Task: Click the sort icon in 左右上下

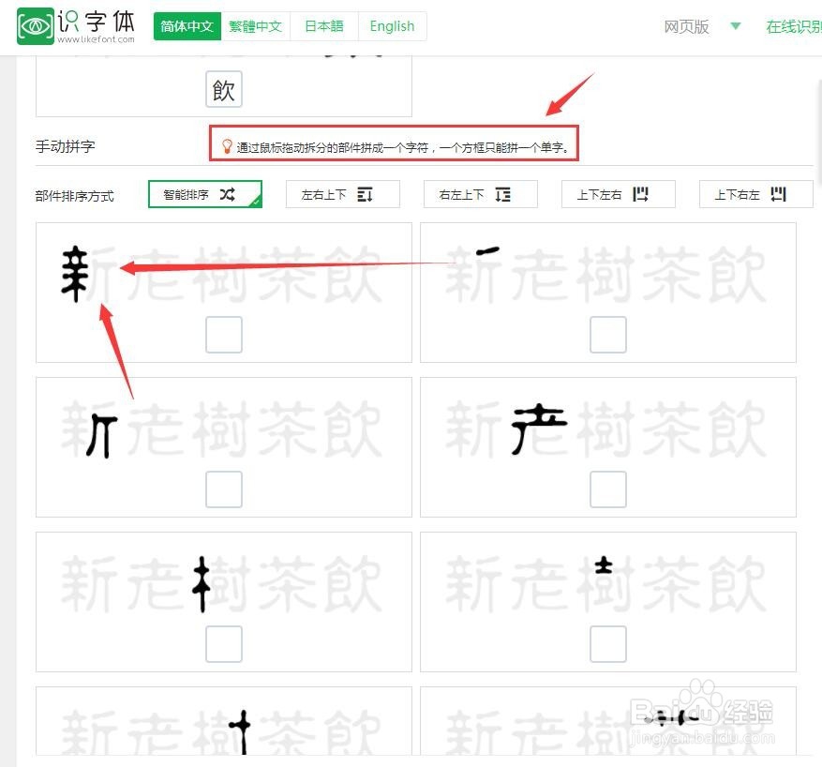Action: click(365, 194)
